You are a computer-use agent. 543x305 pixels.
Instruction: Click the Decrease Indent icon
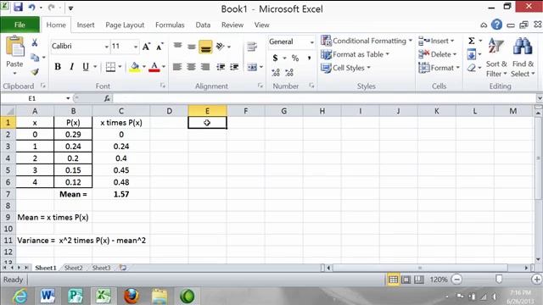point(221,67)
